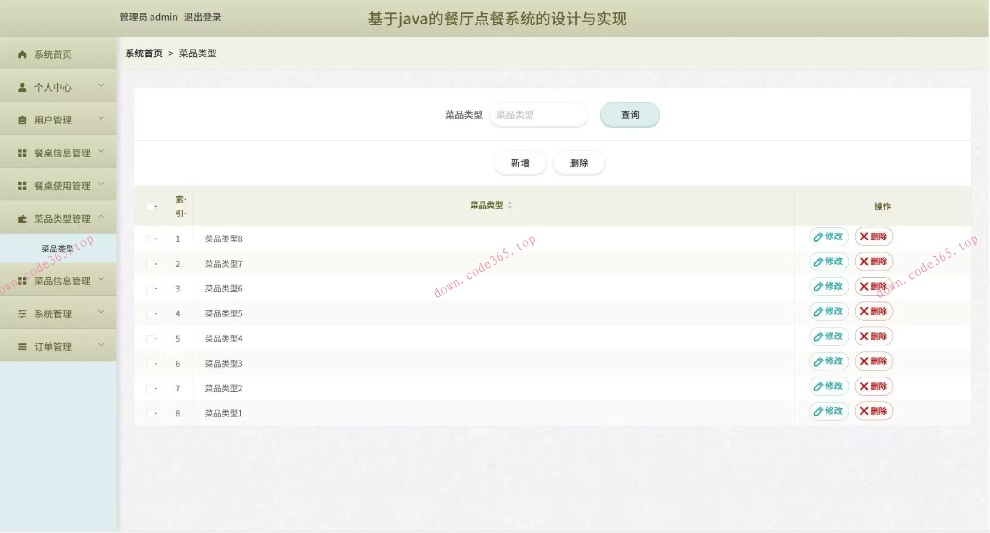The width and height of the screenshot is (990, 533).
Task: Open 用户管理 via its sidebar icon
Action: (x=22, y=120)
